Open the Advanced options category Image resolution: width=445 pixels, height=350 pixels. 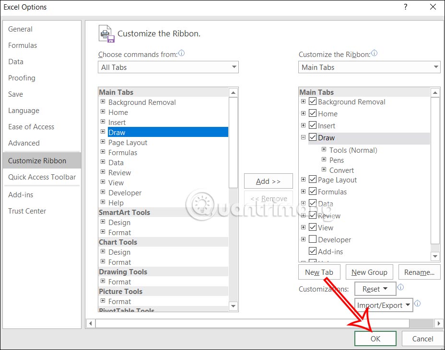(42, 143)
